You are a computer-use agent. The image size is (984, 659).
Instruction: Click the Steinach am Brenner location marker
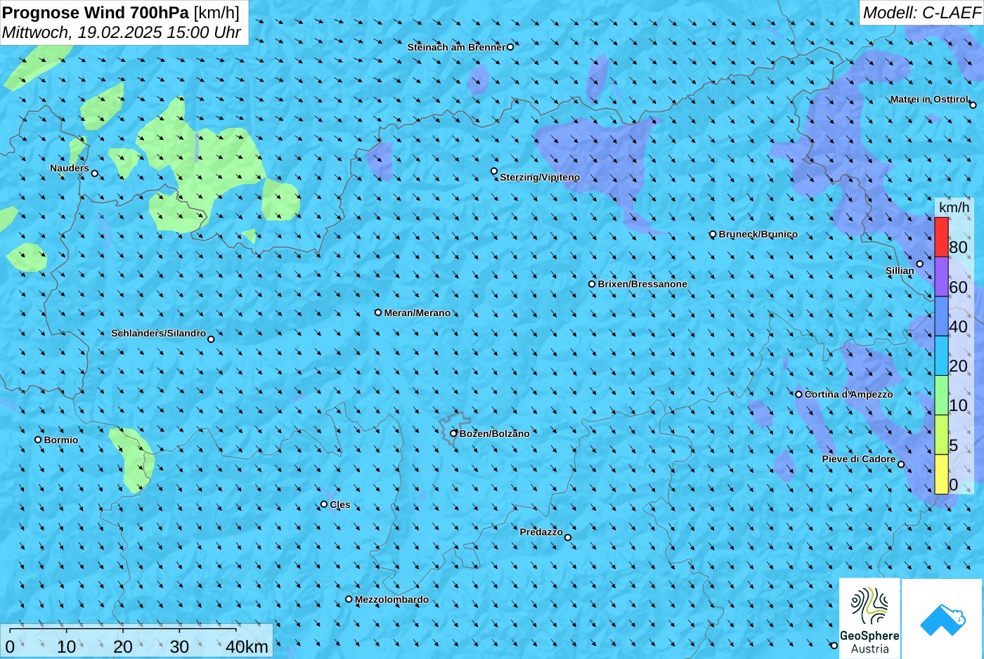tap(510, 47)
